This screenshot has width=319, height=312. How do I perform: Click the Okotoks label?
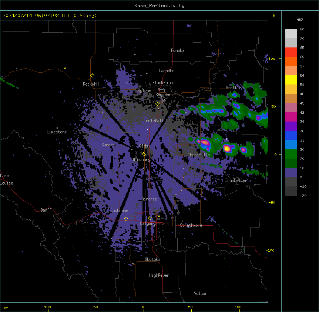[x=152, y=259]
